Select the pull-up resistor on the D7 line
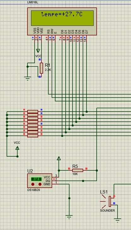The width and height of the screenshot is (131, 230). click(33, 112)
